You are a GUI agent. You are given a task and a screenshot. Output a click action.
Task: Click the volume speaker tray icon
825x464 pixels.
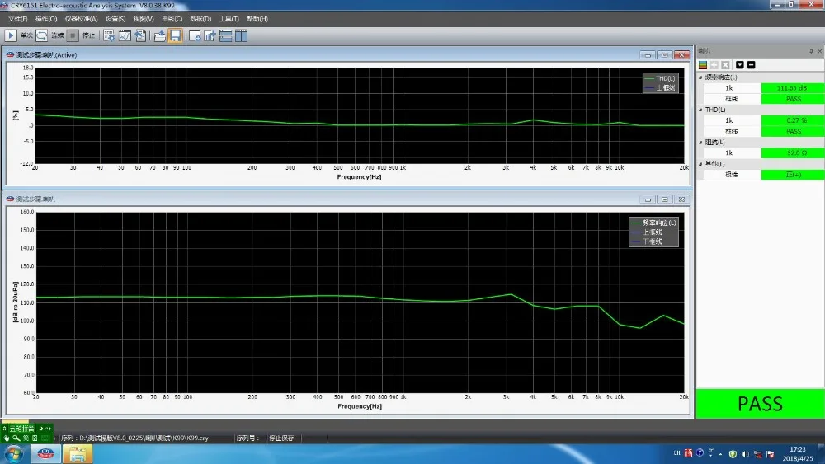point(745,453)
